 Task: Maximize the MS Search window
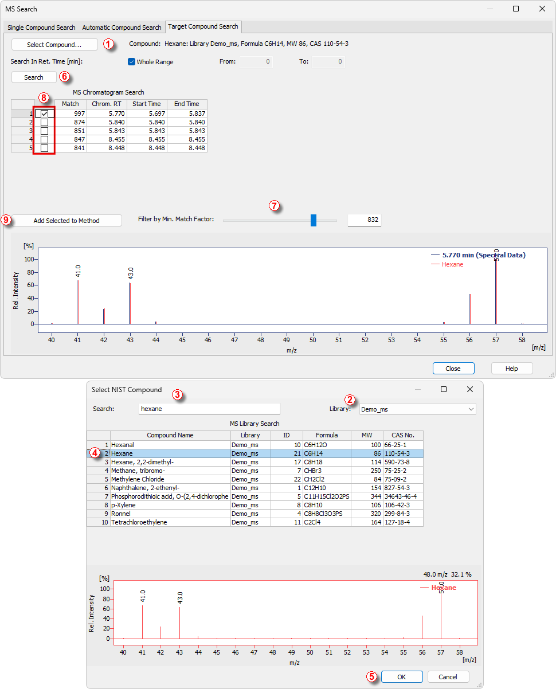pos(516,9)
